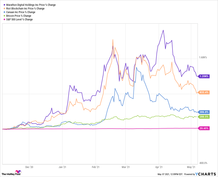Toggle Bitcoin Price % Change legend label
Image resolution: width=218 pixels, height=177 pixels.
click(19, 16)
